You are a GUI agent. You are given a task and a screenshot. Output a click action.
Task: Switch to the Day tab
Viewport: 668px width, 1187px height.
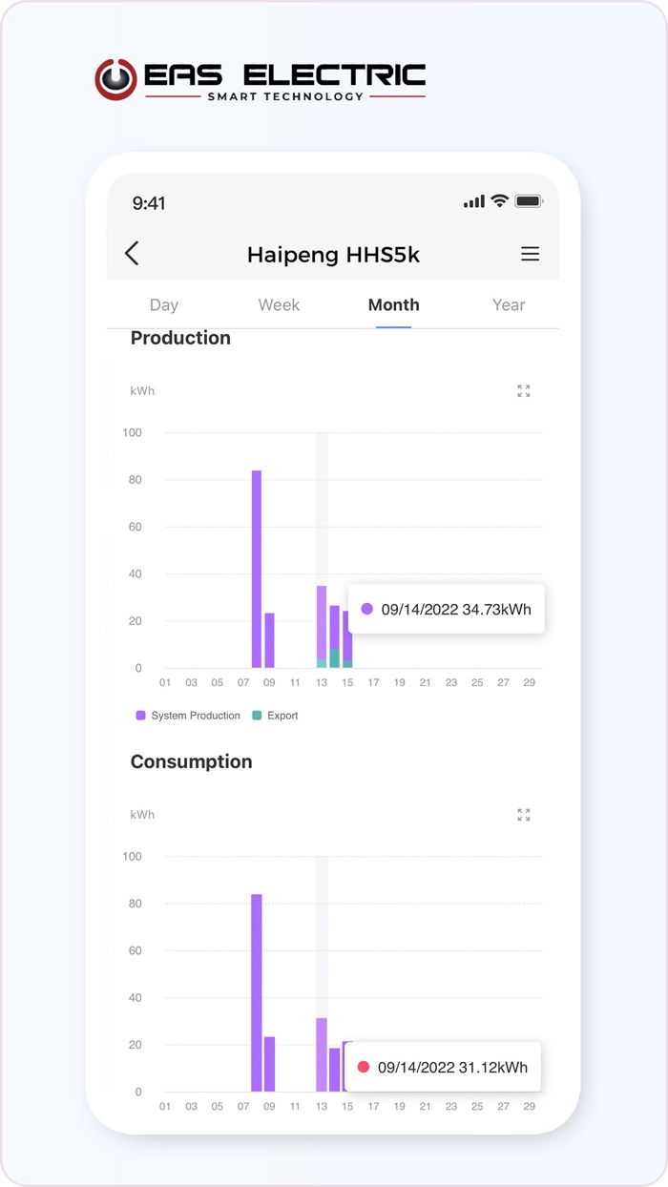pos(164,305)
